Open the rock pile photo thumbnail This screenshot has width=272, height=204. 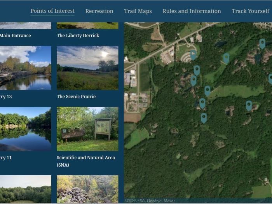[87, 189]
